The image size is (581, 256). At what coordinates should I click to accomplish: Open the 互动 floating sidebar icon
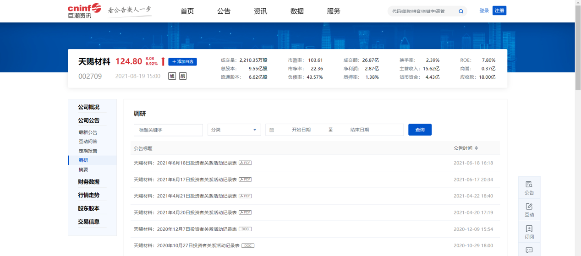[x=529, y=210]
